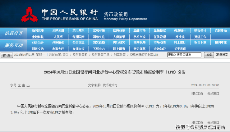Open 信贷政策 from the navigation bar
The width and height of the screenshot is (230, 132).
[x=119, y=30]
